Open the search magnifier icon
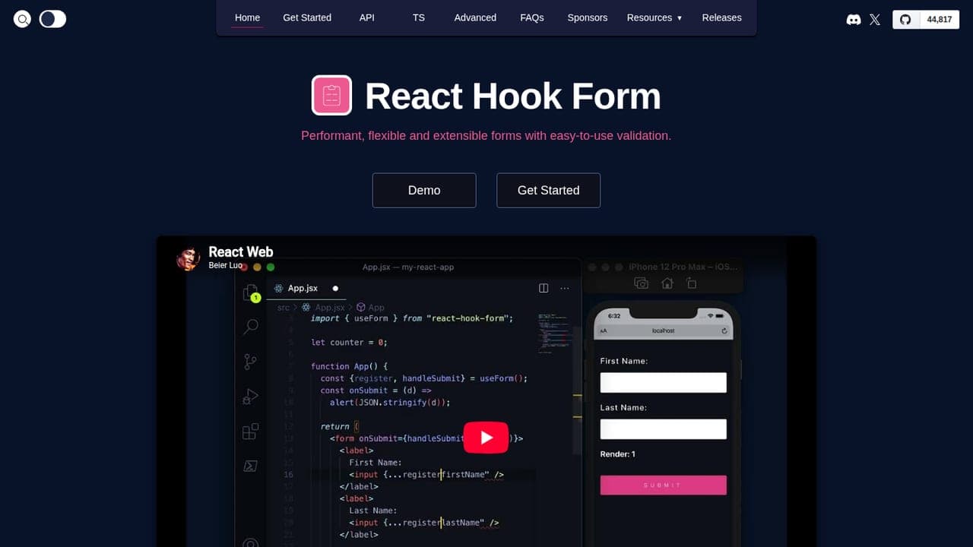 pos(23,19)
